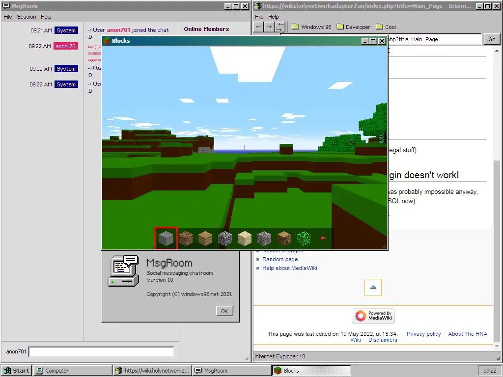Click the Internet Exploder title bar icon
This screenshot has width=503, height=377.
(258, 6)
